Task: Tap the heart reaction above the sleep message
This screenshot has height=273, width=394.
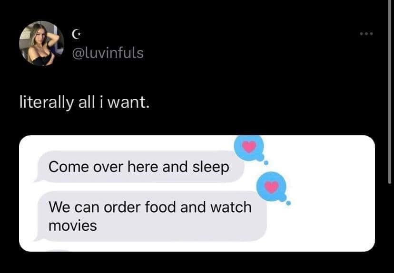Action: 249,146
